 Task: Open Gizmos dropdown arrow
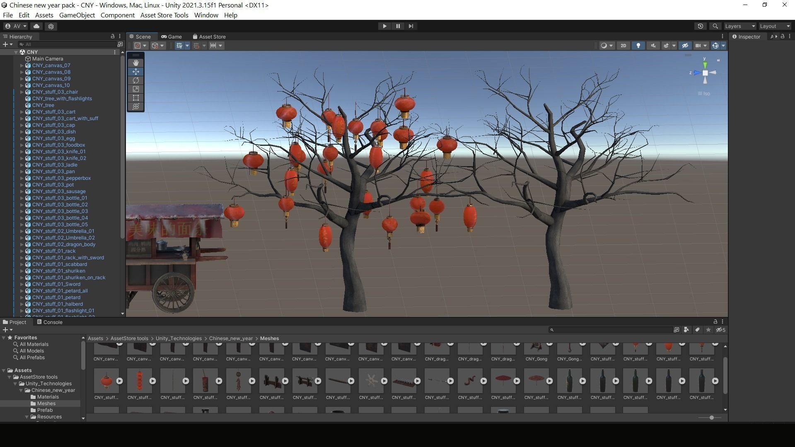(723, 46)
